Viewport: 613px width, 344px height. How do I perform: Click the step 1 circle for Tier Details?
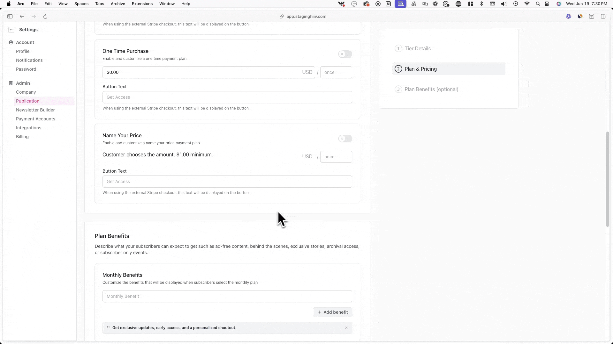point(398,48)
